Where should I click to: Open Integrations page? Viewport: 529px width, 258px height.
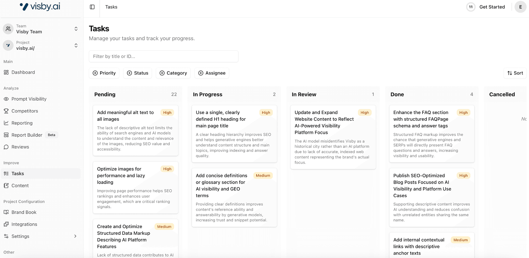(41, 224)
